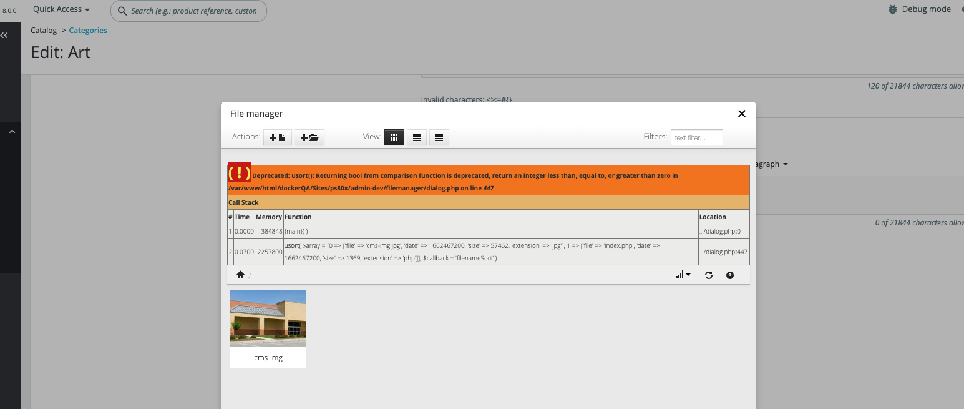Screen dimensions: 964x409
Task: Open the file manager help
Action: 729,275
